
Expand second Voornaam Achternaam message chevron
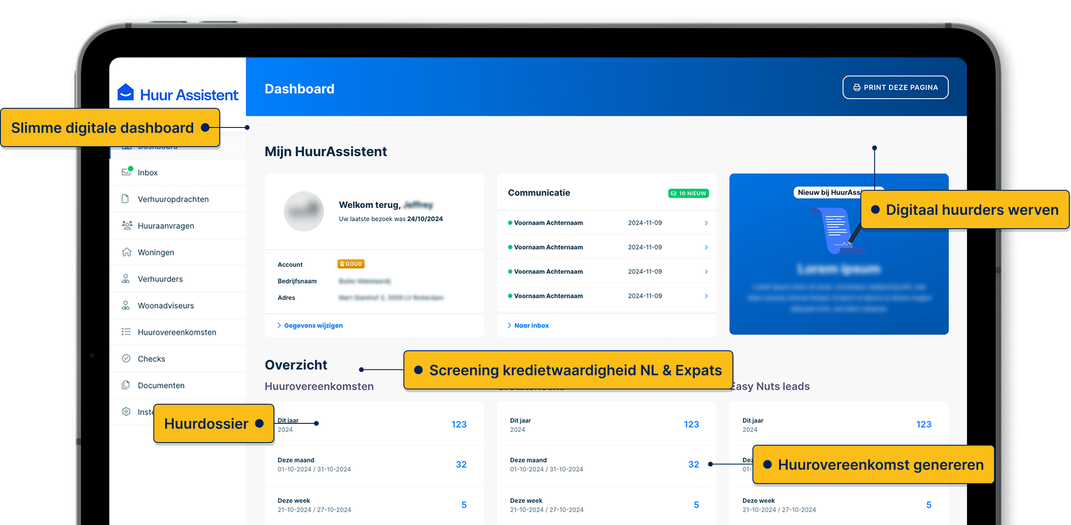coord(706,247)
